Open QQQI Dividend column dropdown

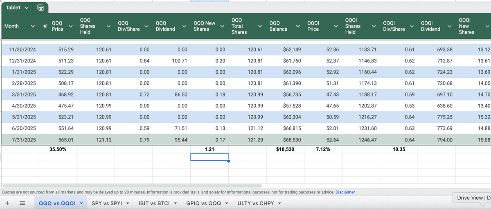point(449,26)
